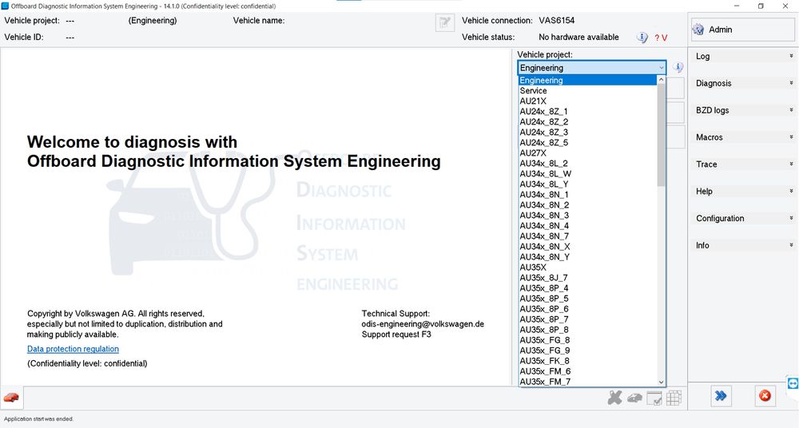
Task: Click the grey crossed-tools icon in bottom toolbar
Action: click(x=614, y=398)
